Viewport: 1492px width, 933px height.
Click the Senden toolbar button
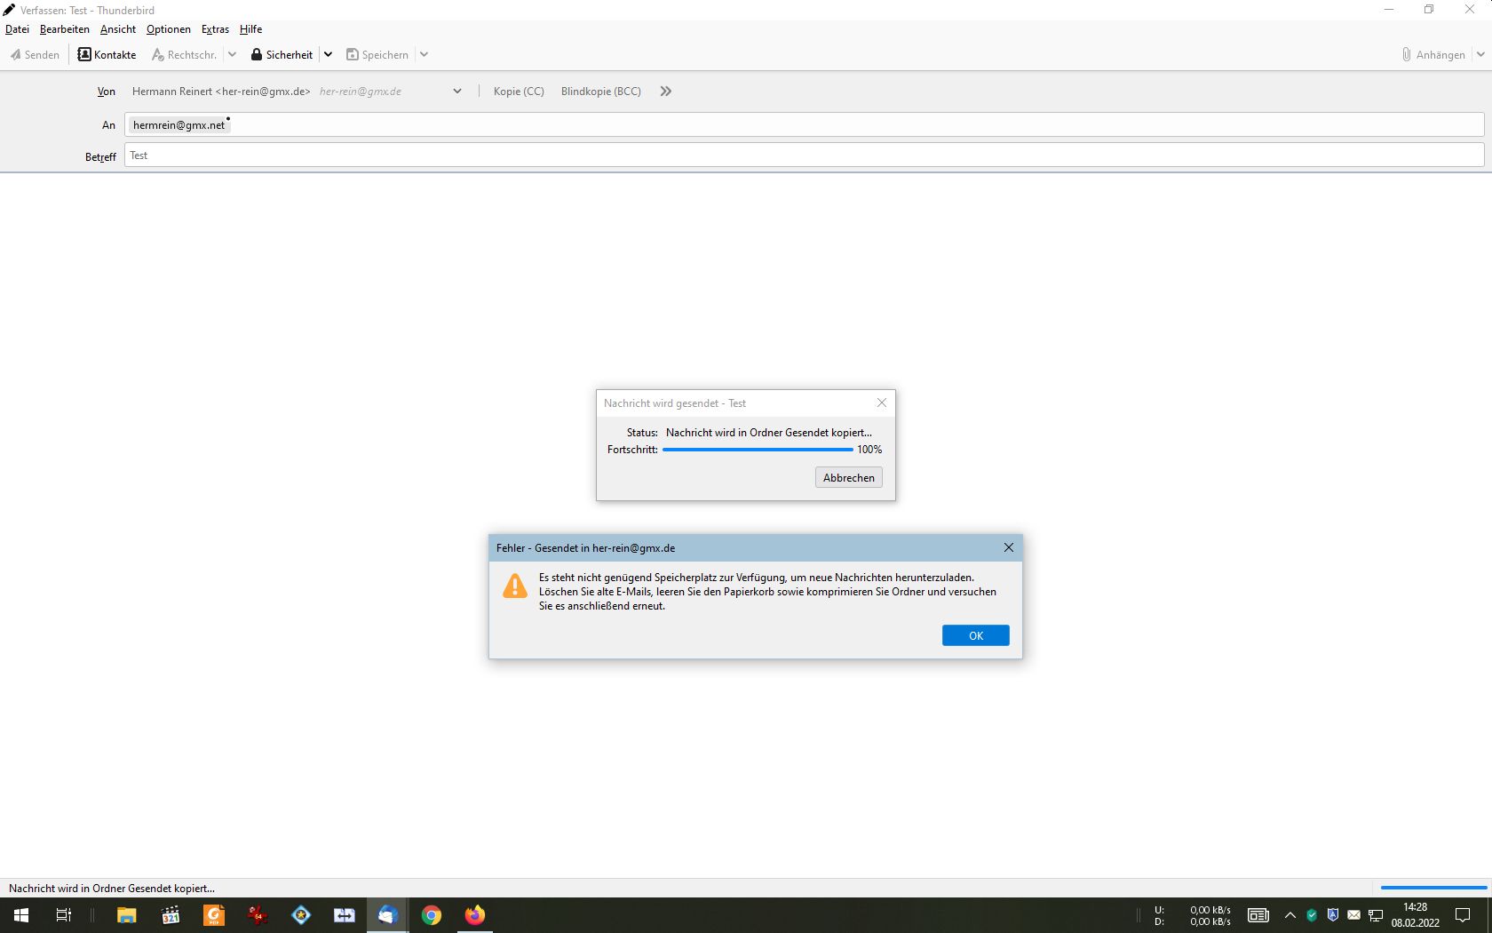point(36,55)
